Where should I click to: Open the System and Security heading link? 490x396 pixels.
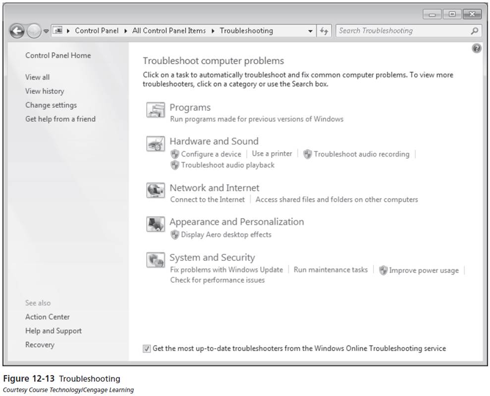pyautogui.click(x=212, y=258)
